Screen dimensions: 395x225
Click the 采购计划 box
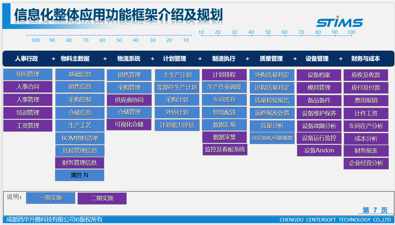tap(177, 100)
